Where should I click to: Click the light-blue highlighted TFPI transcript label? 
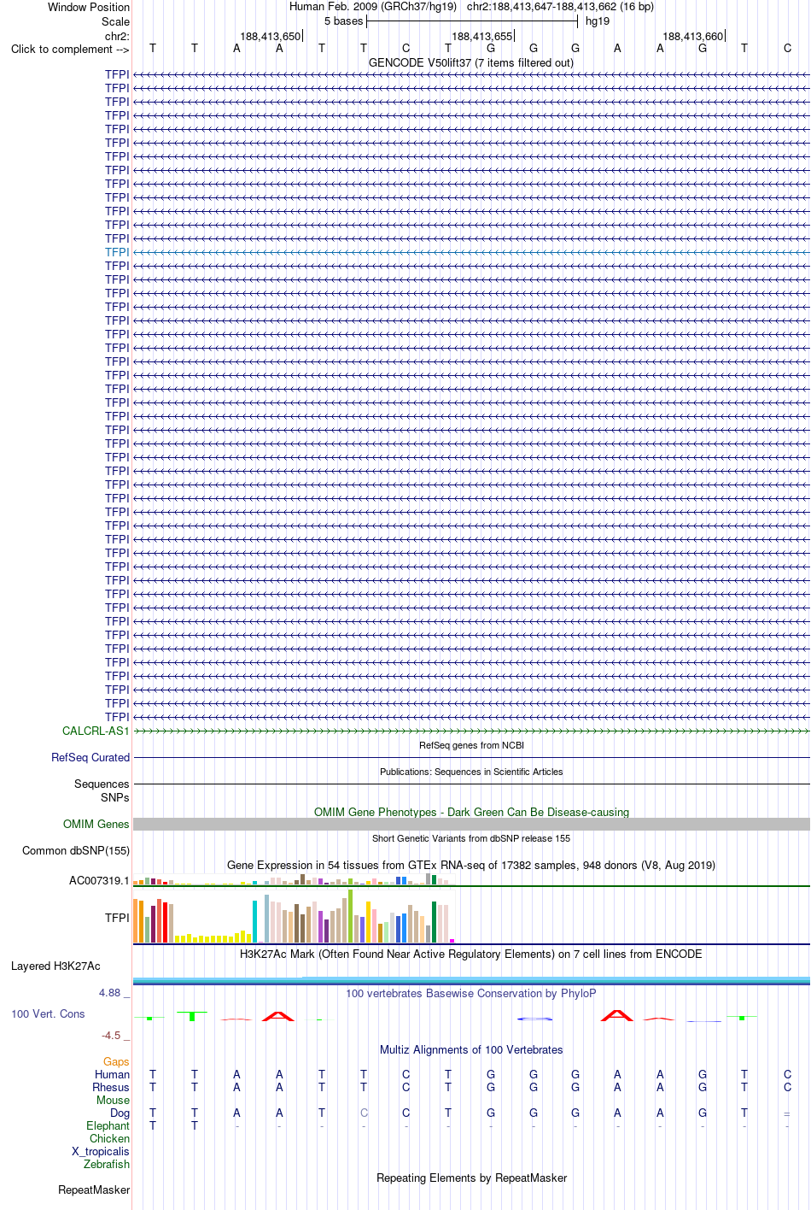117,252
